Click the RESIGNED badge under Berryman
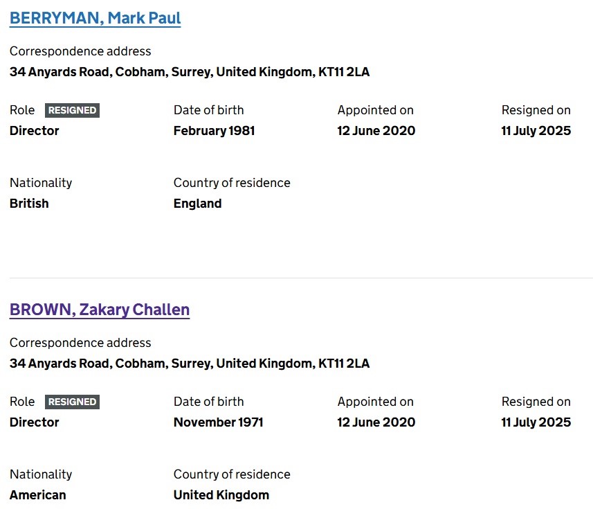This screenshot has height=509, width=593. (x=72, y=110)
